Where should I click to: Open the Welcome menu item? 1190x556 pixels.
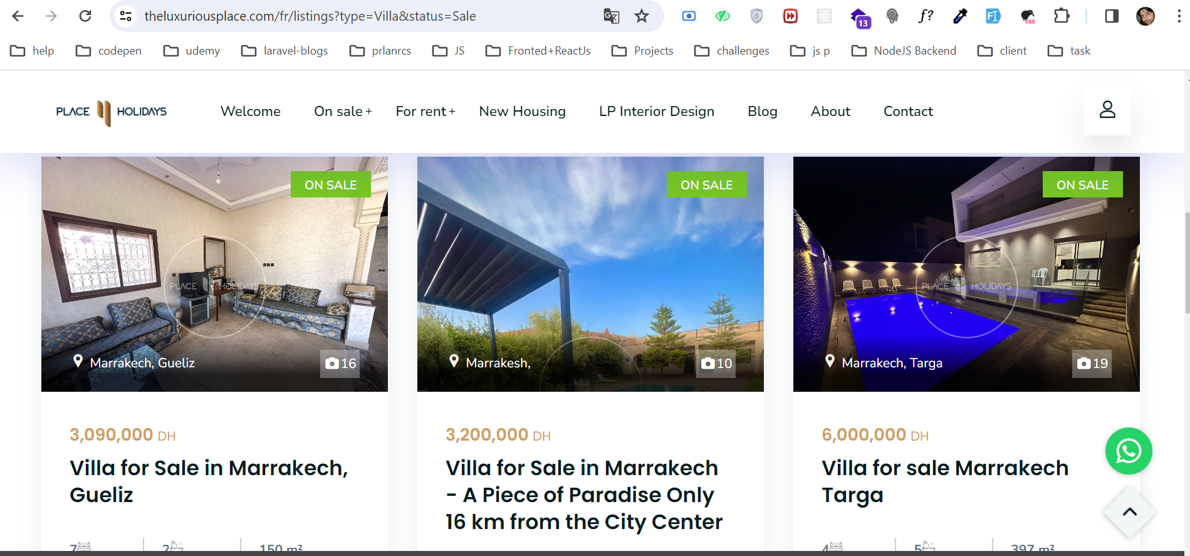(251, 112)
